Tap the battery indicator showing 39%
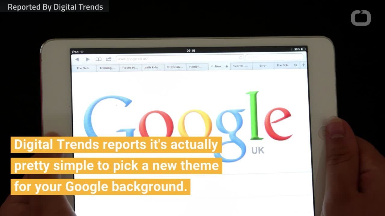The image size is (385, 216). tap(300, 49)
